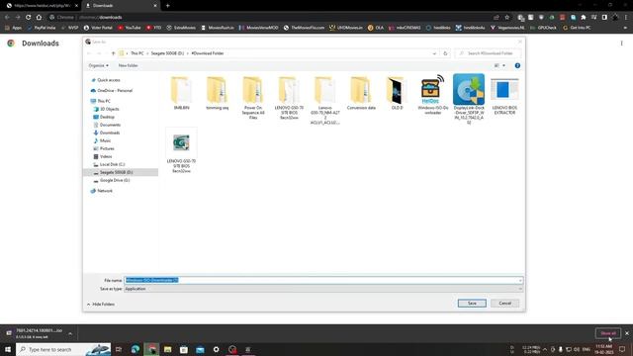Open a new Chrome tab

167,6
